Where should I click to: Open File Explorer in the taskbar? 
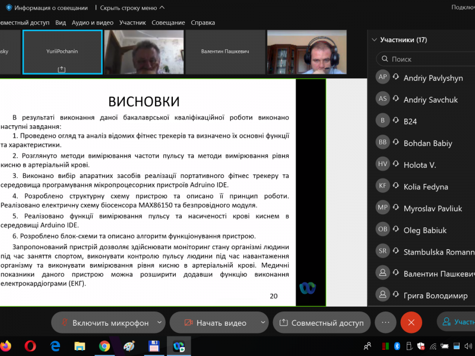[80, 346]
